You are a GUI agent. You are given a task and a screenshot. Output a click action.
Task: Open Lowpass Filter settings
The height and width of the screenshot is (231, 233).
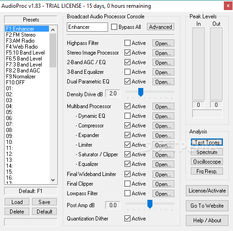[x=163, y=193]
